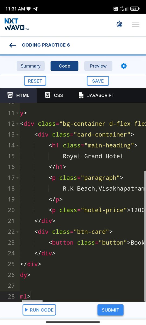146x325 pixels.
Task: Click the RUN CODE button
Action: [39, 310]
